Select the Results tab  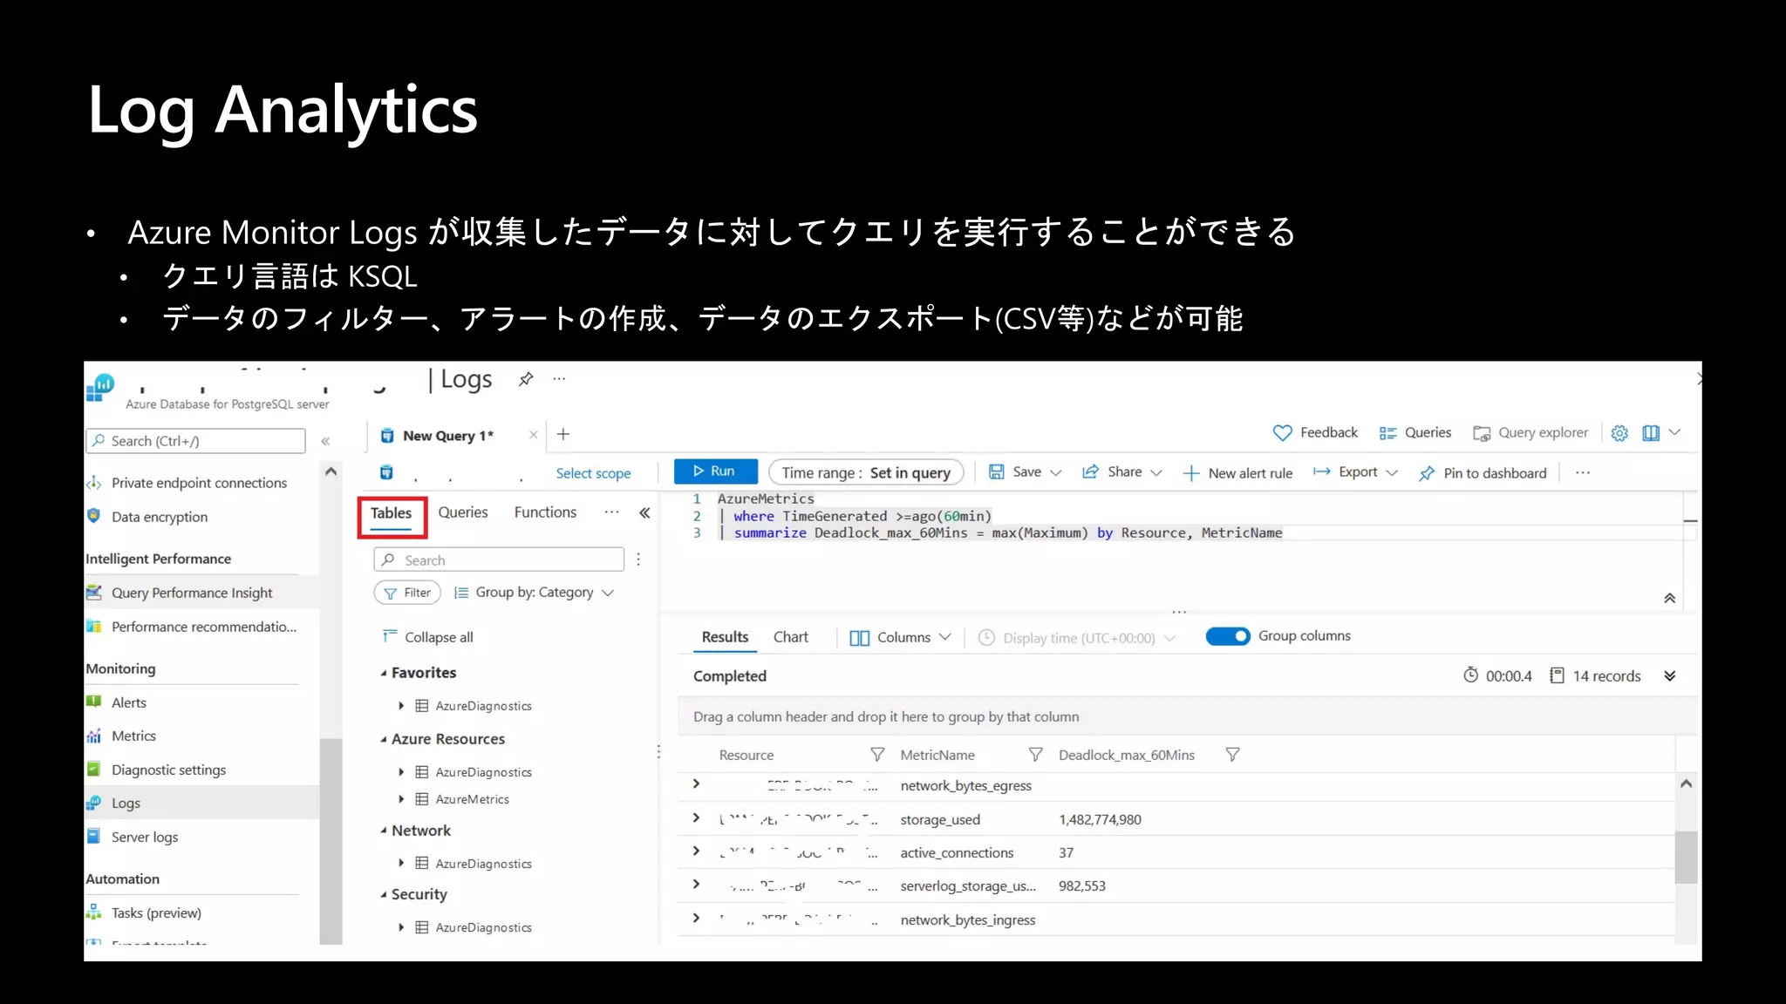(x=725, y=637)
